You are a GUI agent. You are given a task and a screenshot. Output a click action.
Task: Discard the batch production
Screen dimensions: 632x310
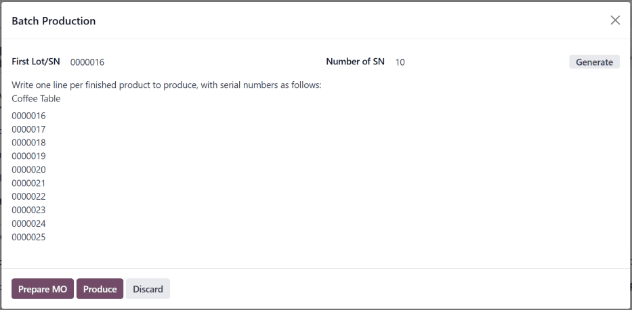pyautogui.click(x=148, y=289)
